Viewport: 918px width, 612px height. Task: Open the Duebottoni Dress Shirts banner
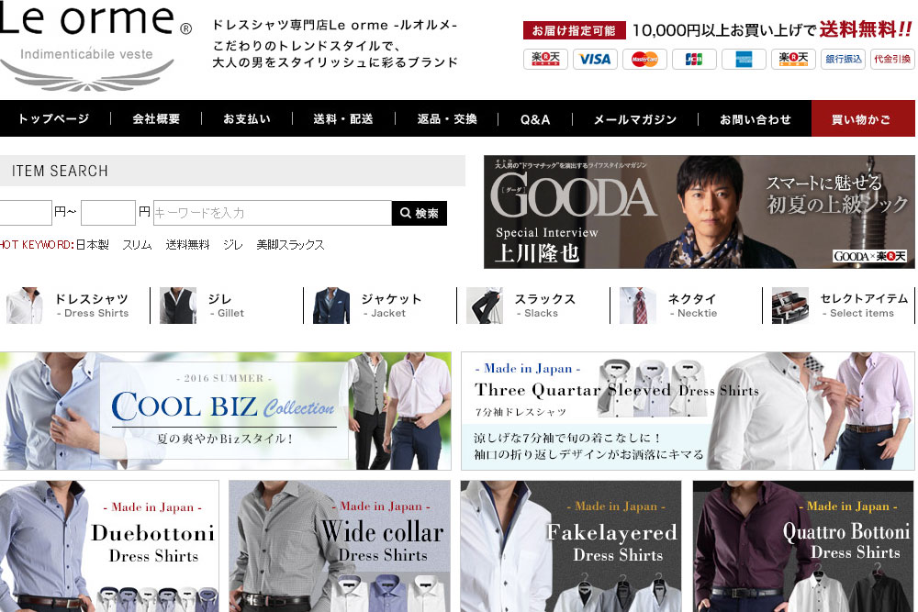pos(109,546)
